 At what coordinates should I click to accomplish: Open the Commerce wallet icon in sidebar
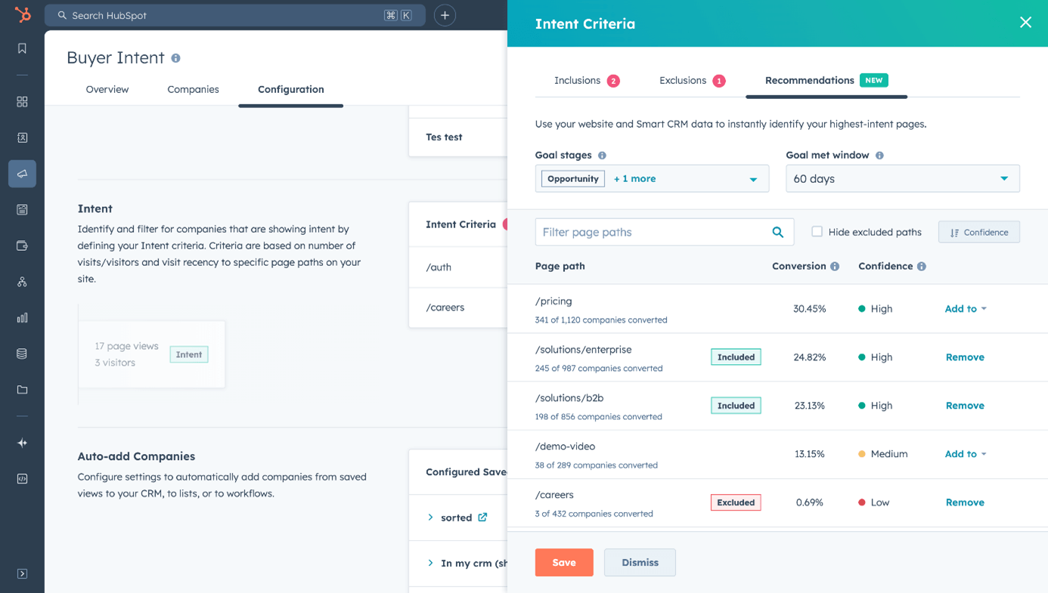pyautogui.click(x=22, y=246)
